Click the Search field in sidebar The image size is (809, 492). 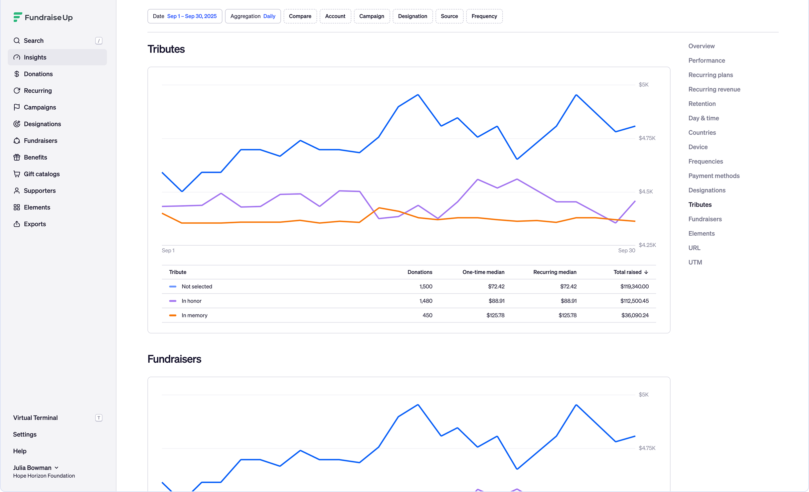click(x=57, y=41)
